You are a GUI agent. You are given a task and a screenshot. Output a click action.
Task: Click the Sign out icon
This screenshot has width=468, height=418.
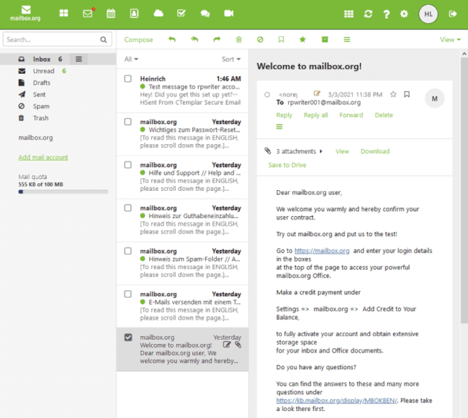453,14
